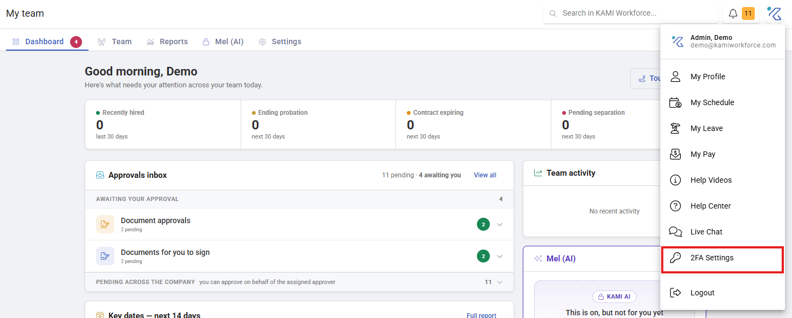Open the Ending probation summary card
Screen dimensions: 792x318
[318, 125]
